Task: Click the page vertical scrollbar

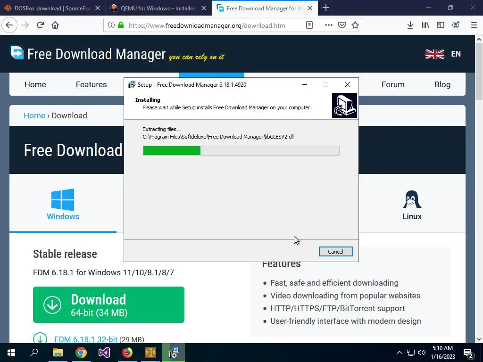Action: pyautogui.click(x=479, y=72)
